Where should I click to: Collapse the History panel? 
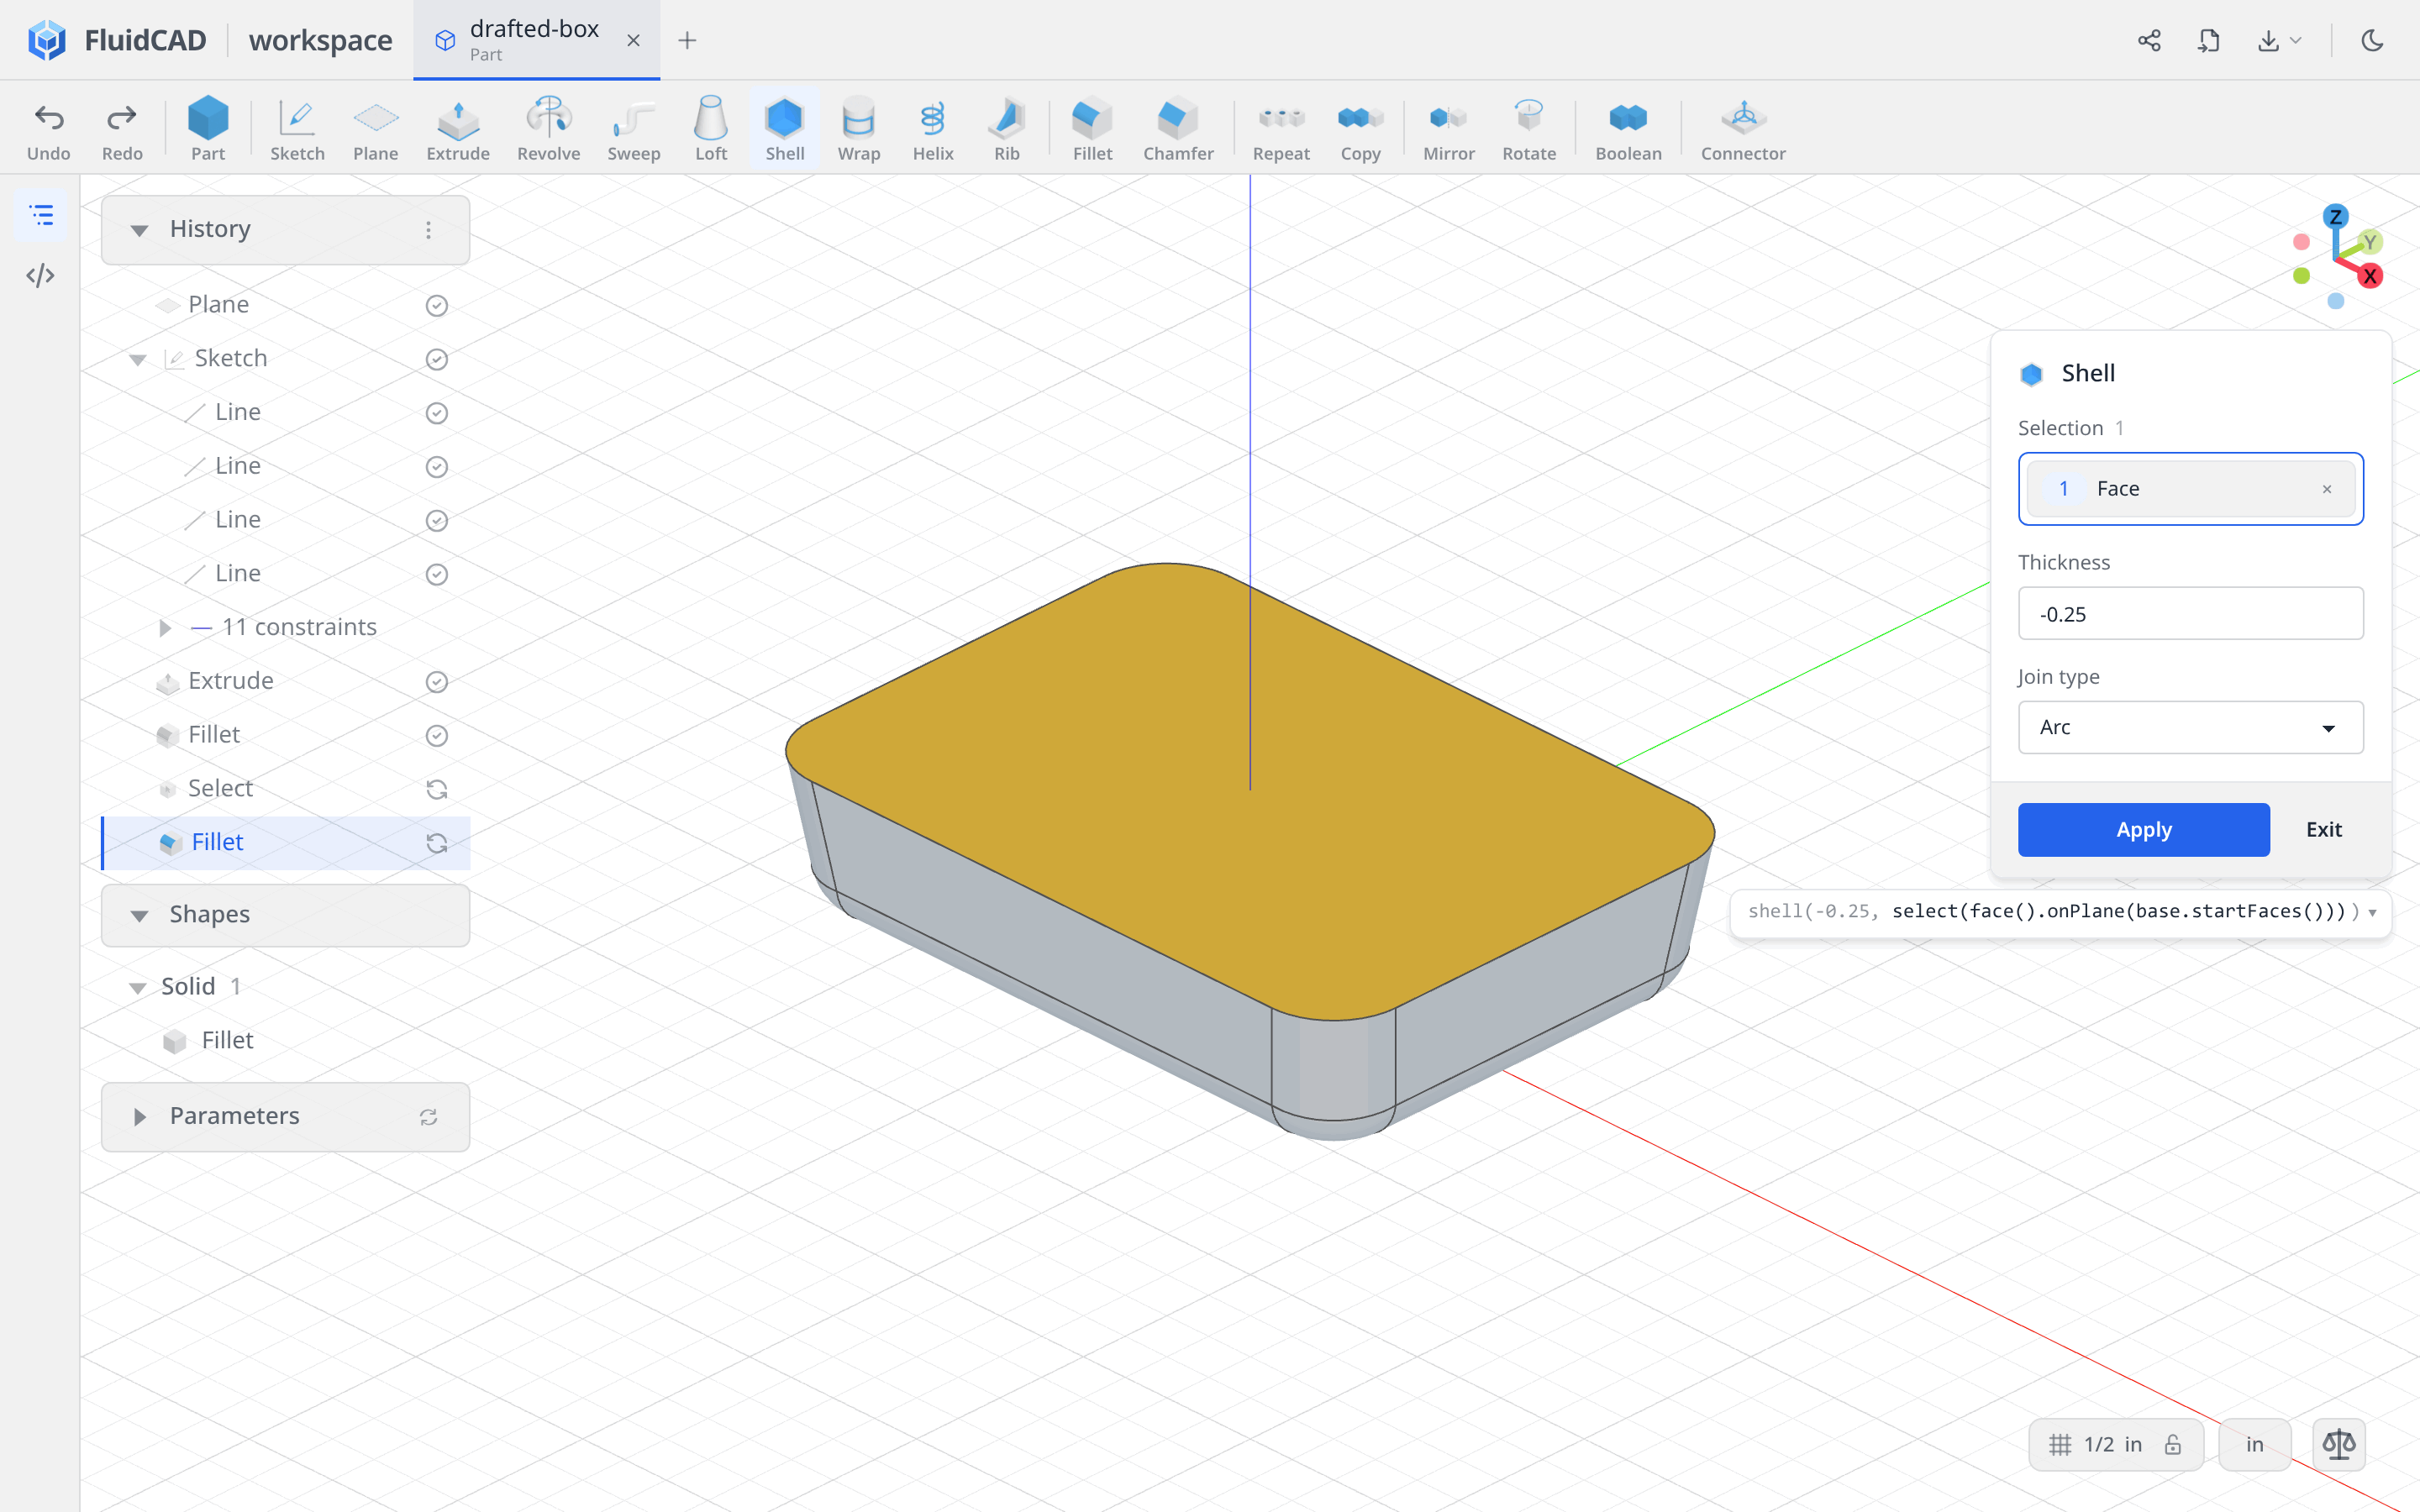(x=139, y=230)
